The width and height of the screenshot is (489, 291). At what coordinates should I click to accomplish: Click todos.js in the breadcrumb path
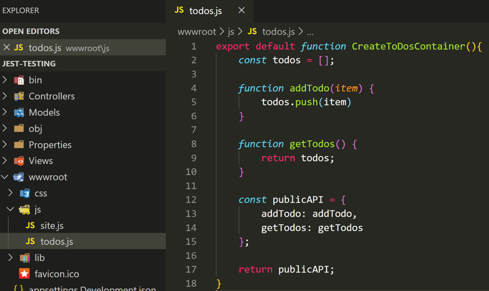click(x=278, y=32)
